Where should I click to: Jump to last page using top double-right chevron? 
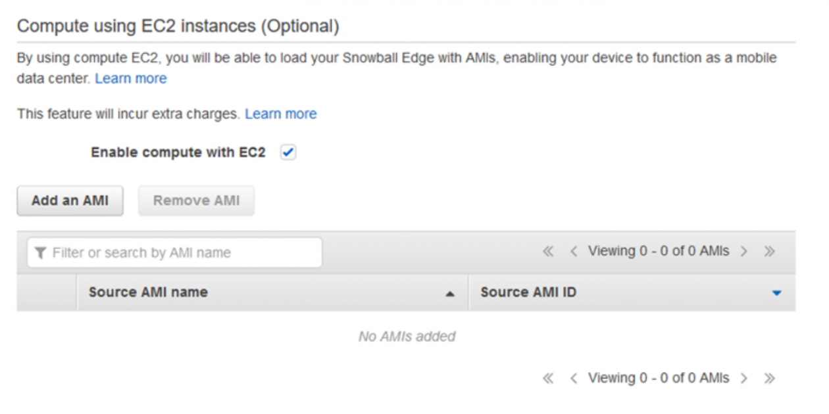(768, 251)
